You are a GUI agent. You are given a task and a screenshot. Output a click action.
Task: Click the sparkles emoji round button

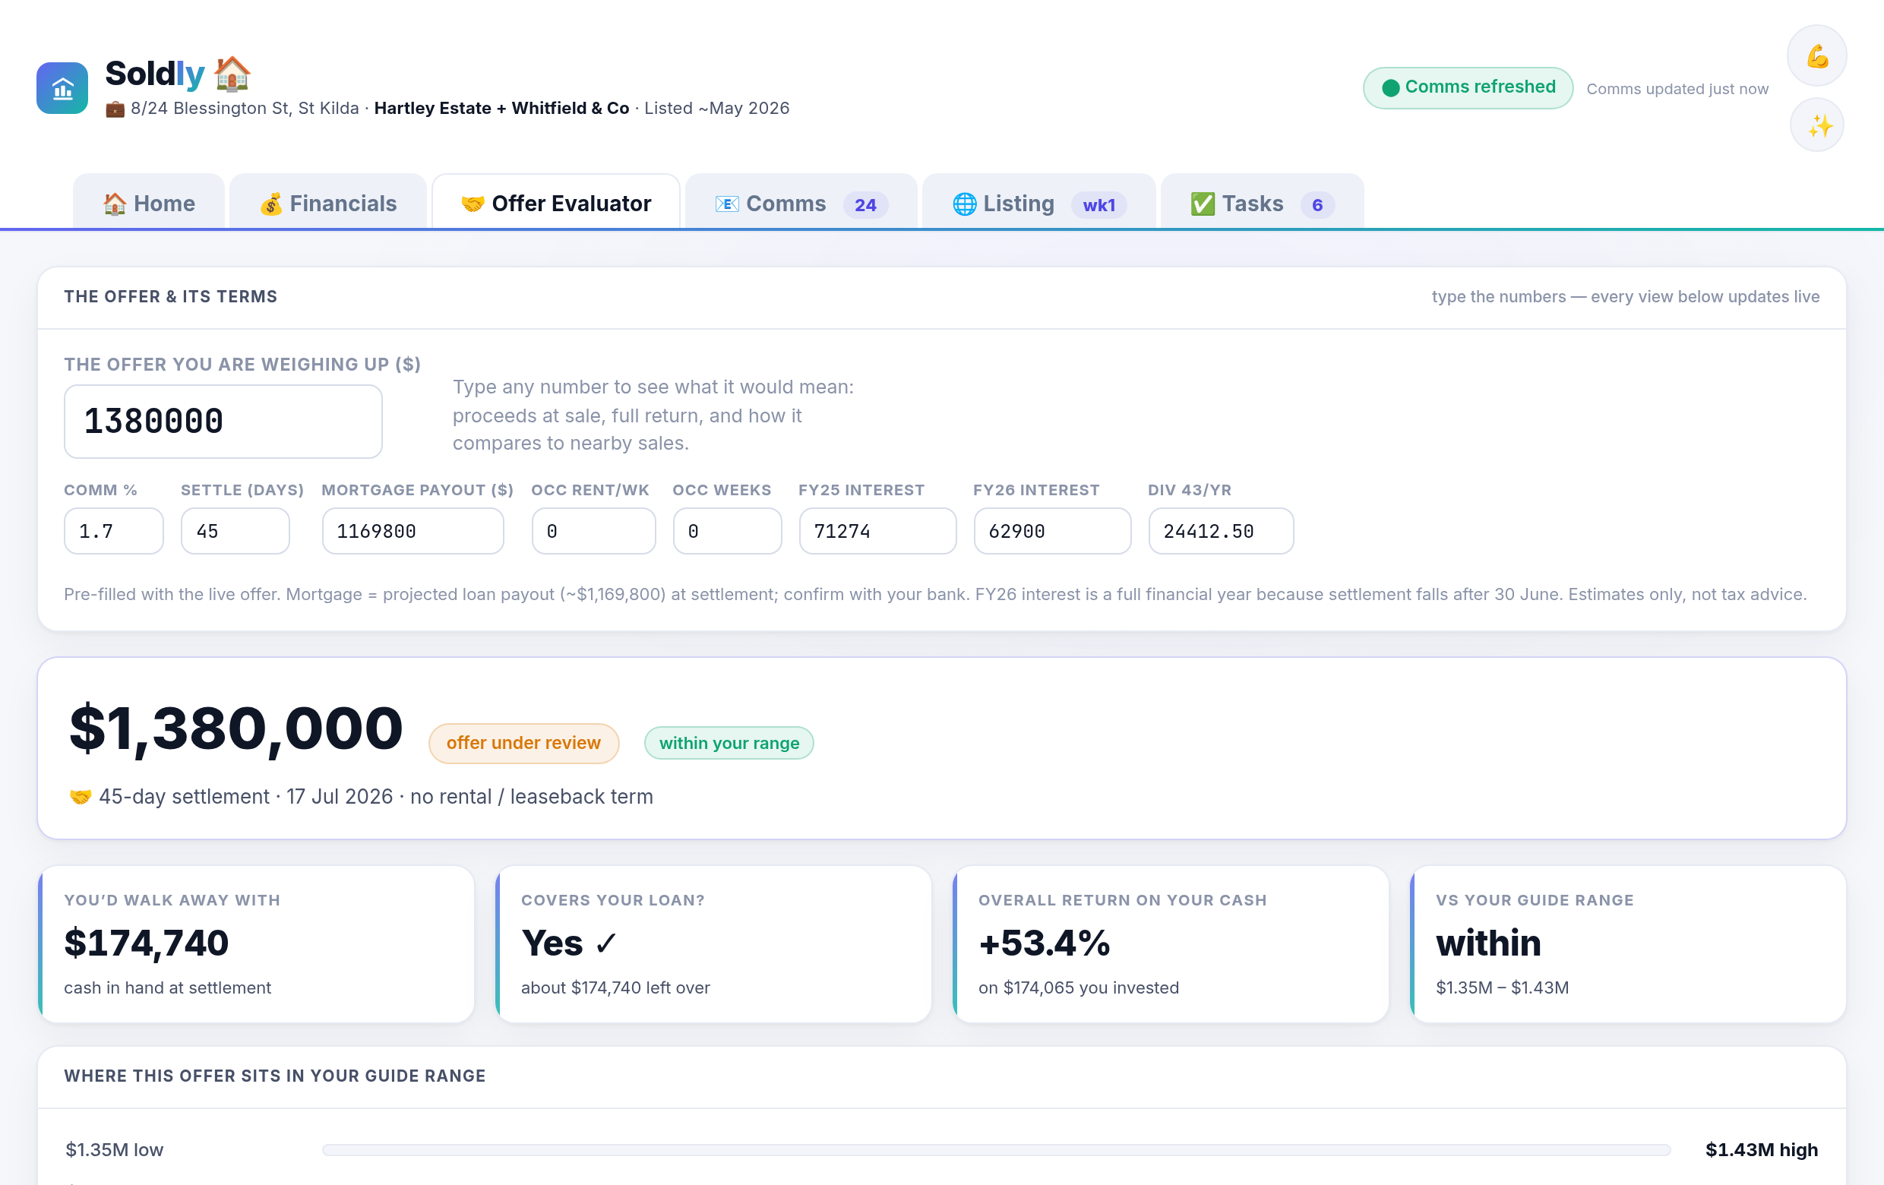tap(1816, 125)
